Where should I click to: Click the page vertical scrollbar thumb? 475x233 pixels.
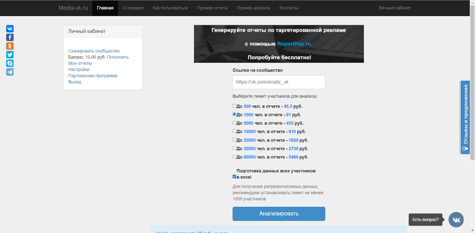click(x=472, y=83)
